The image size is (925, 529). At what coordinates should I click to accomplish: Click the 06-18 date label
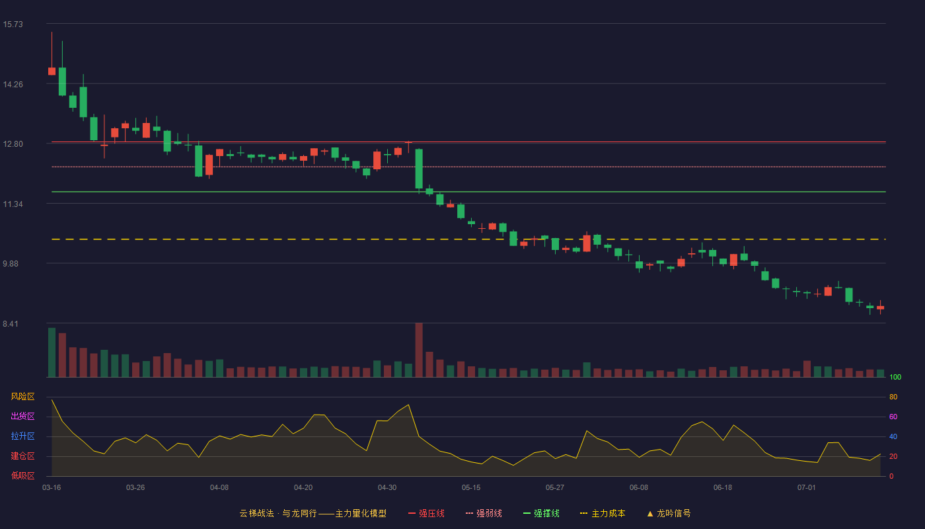click(x=723, y=487)
